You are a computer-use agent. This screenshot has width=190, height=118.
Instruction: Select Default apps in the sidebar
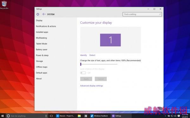(x=41, y=73)
